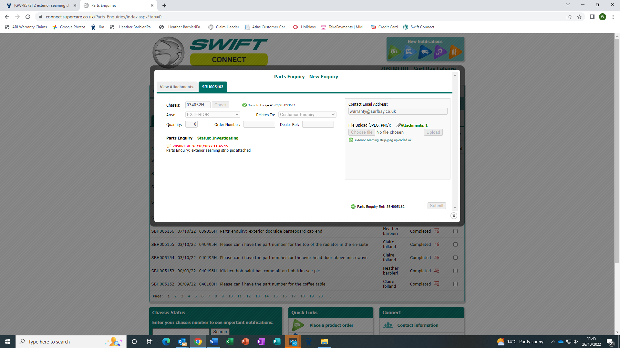Click the Status: Investigating link
Viewport: 620px width, 348px height.
pos(218,138)
